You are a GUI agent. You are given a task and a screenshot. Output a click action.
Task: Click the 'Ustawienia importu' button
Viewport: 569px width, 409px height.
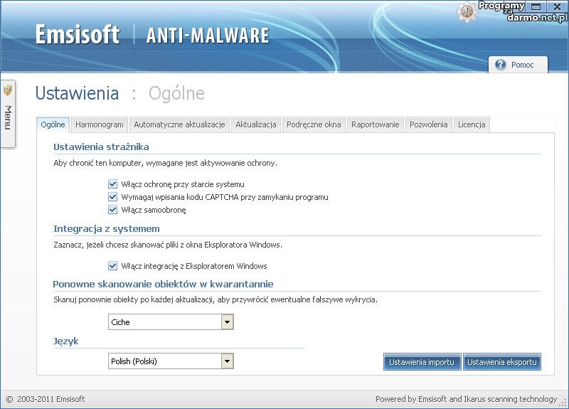pos(422,362)
